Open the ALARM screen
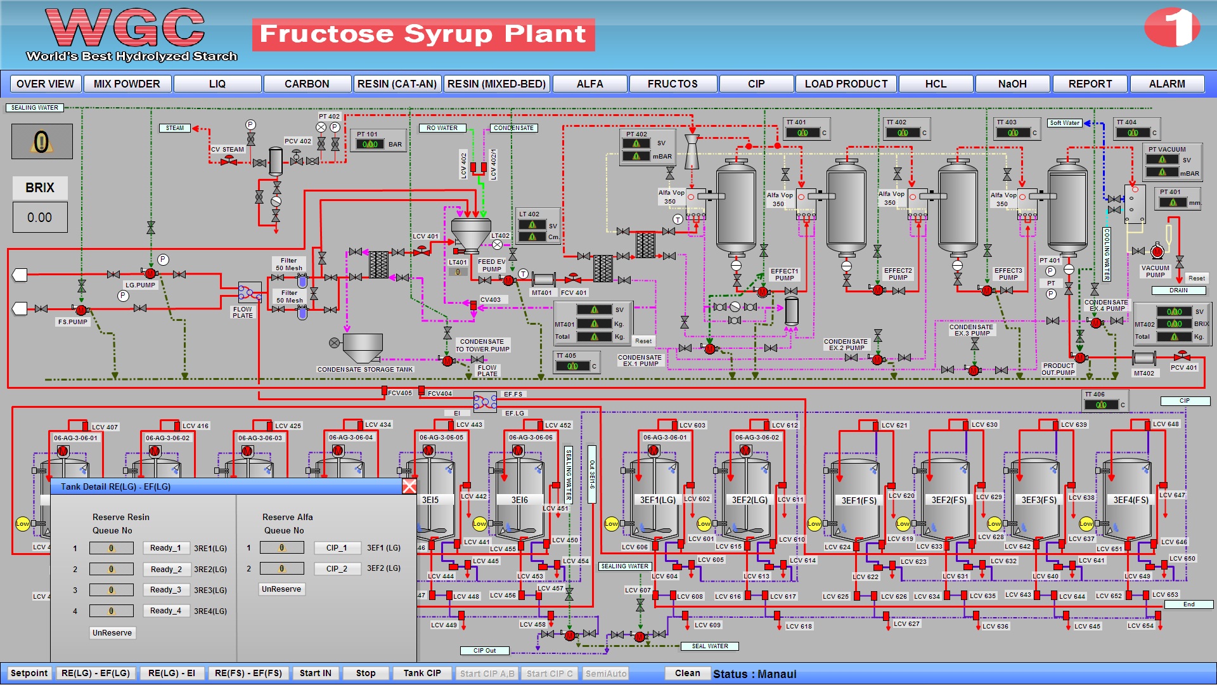Screen dimensions: 1217x685 click(1167, 83)
